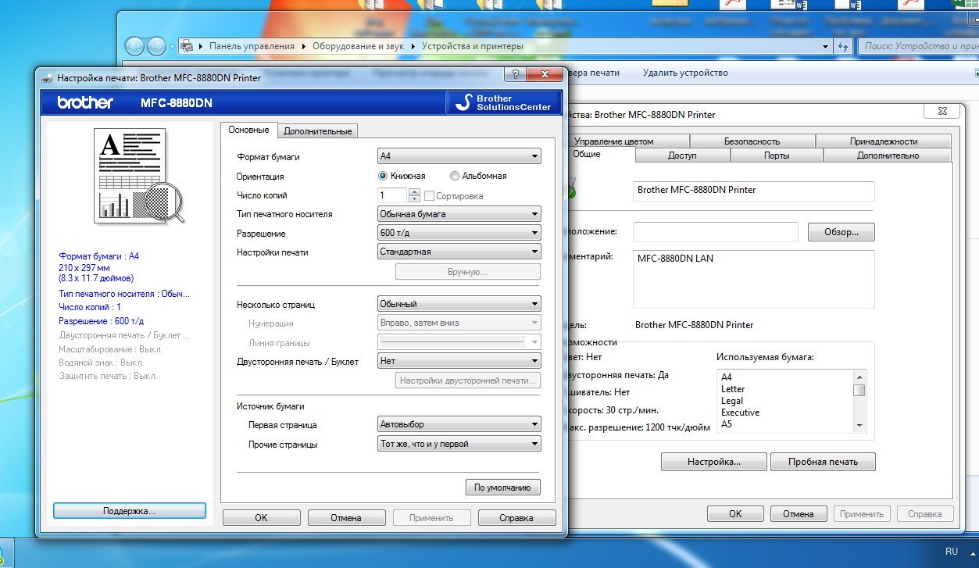The height and width of the screenshot is (568, 979).
Task: Click the printer name field in properties
Action: coord(753,191)
